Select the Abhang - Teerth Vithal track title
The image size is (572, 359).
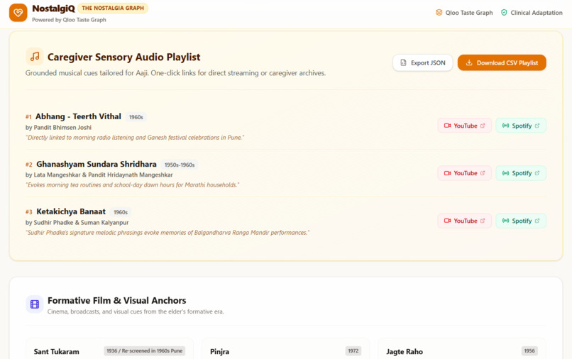pyautogui.click(x=78, y=116)
